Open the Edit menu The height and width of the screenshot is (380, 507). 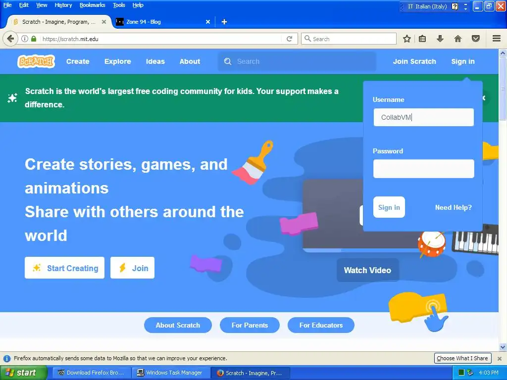24,5
